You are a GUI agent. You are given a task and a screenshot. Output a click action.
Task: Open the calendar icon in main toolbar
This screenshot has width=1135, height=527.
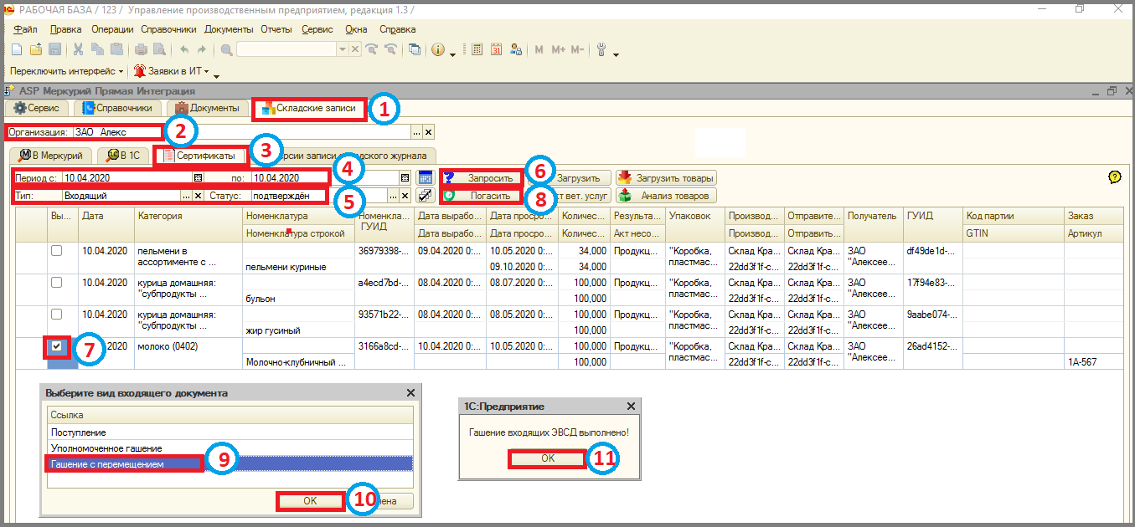496,49
